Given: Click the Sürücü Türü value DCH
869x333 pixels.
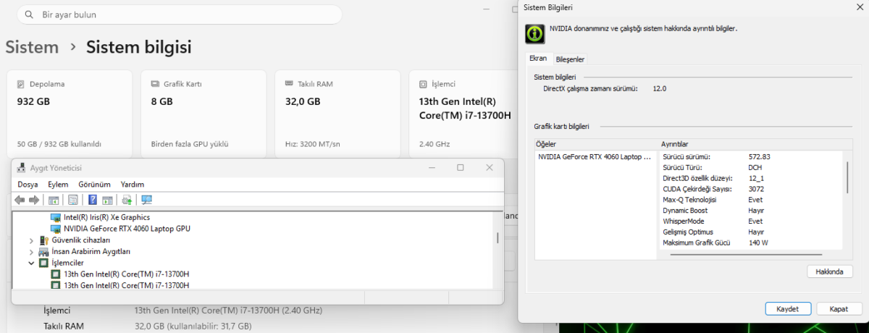Looking at the screenshot, I should tap(755, 167).
